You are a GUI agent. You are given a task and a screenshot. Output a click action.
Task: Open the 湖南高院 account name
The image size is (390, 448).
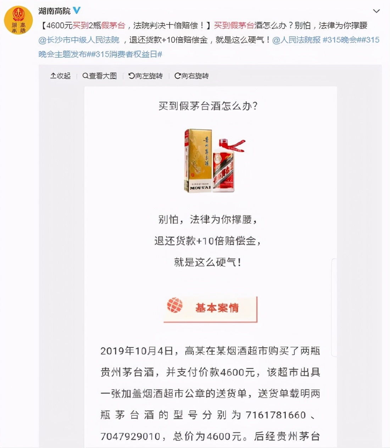pyautogui.click(x=55, y=11)
